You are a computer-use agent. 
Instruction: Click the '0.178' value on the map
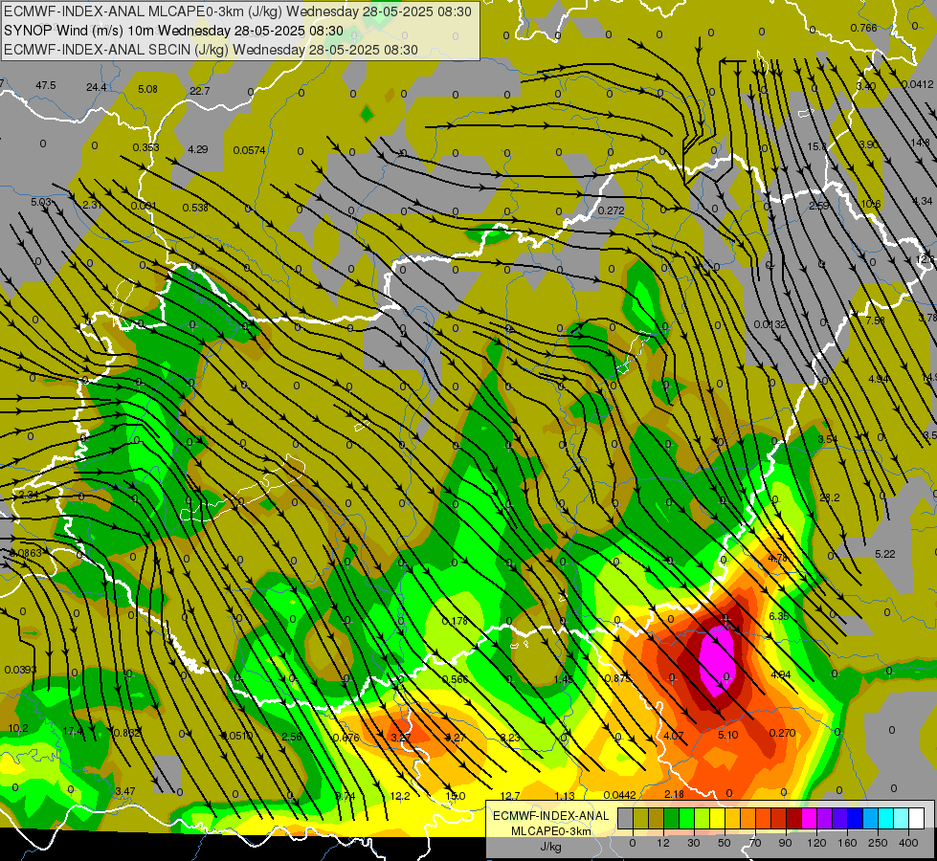tap(455, 621)
